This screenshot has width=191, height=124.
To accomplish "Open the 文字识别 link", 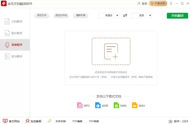I will point(60,121).
